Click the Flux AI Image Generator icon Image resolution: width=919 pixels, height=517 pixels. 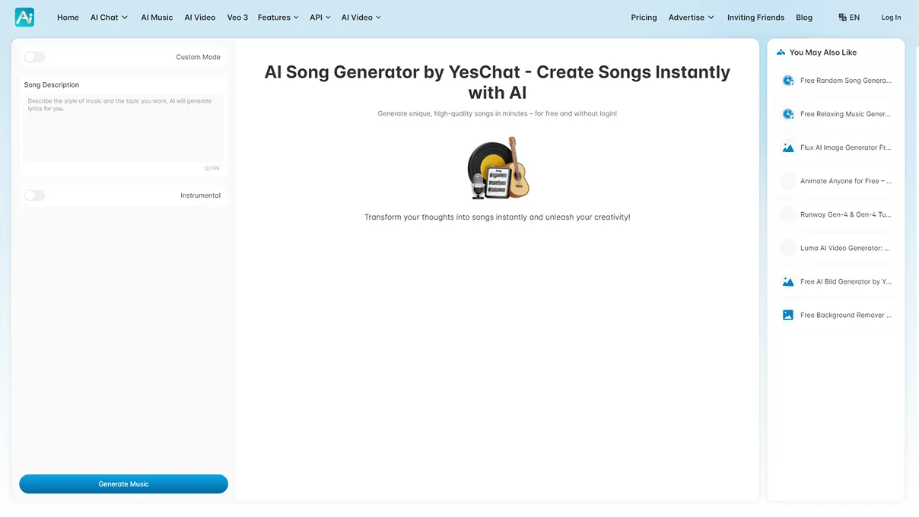tap(788, 147)
